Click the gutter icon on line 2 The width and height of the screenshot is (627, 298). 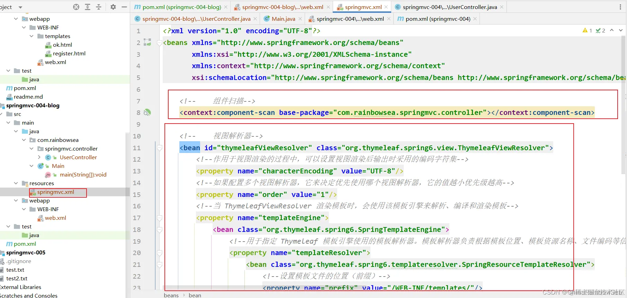pos(147,42)
